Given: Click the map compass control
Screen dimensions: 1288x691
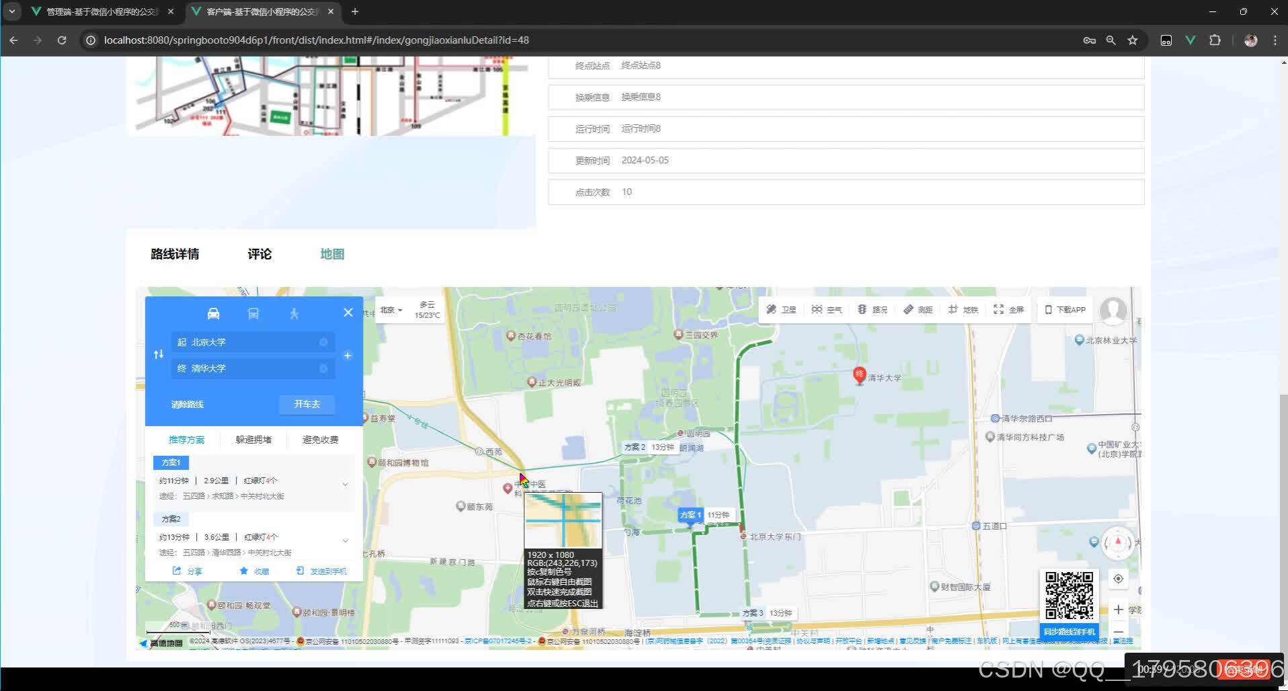Looking at the screenshot, I should [x=1118, y=542].
